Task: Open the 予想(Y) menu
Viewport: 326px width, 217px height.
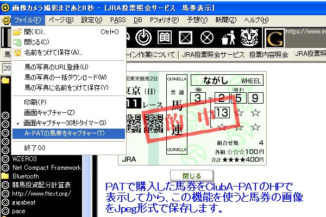Action: pyautogui.click(x=197, y=20)
